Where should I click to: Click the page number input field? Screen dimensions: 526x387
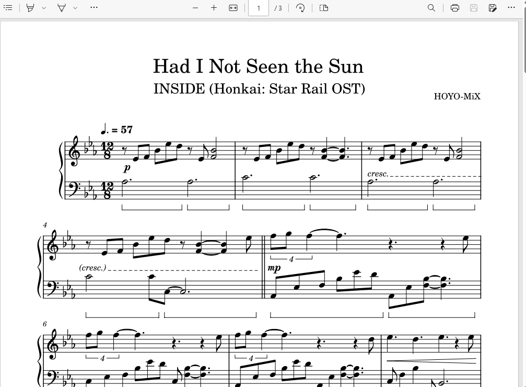[x=259, y=8]
